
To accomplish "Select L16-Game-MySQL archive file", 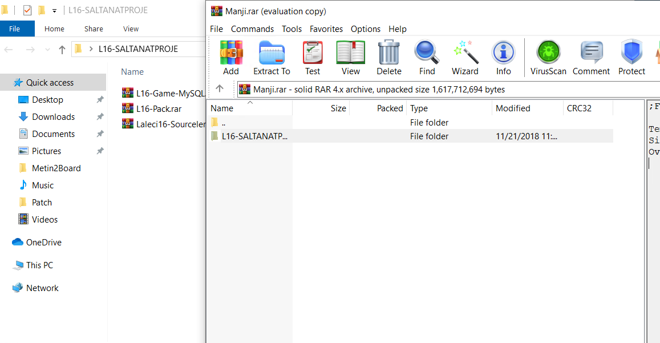I will (163, 93).
